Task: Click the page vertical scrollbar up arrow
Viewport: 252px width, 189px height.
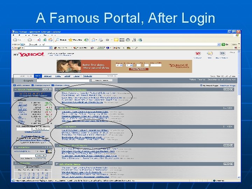Action: 239,51
